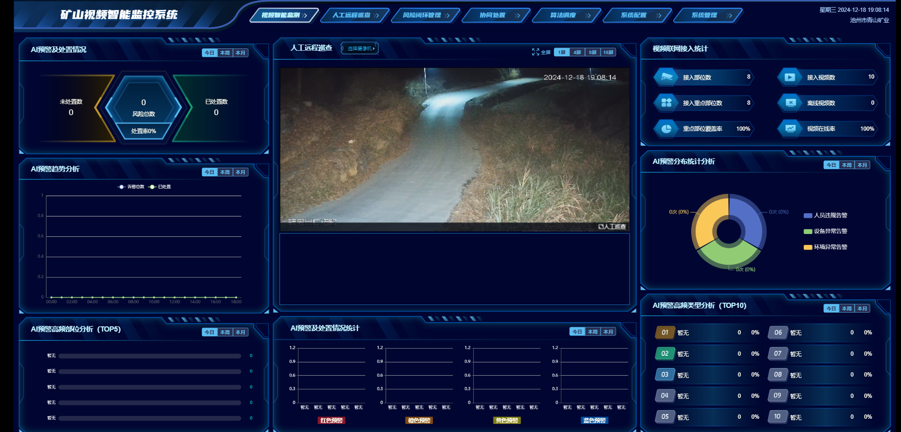Screen dimensions: 901x432
Task: Select 本周 in AI预警分布统计分析 panel
Action: [x=847, y=165]
